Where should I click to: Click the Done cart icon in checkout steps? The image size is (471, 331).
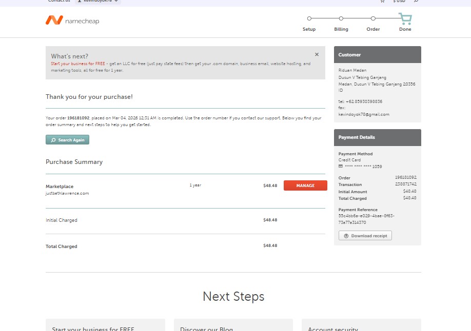(405, 19)
